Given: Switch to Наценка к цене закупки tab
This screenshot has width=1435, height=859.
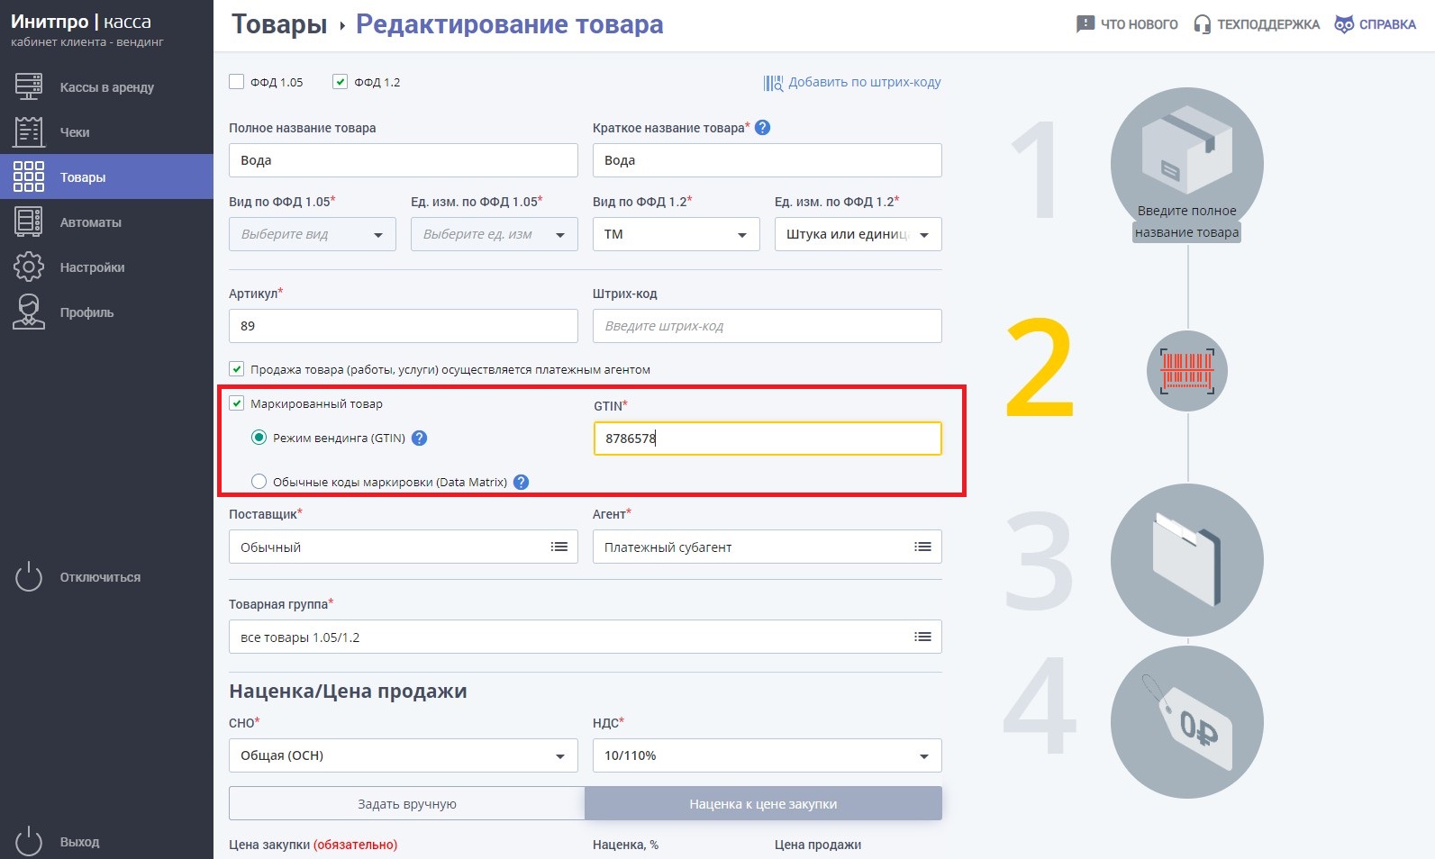Looking at the screenshot, I should (x=763, y=804).
